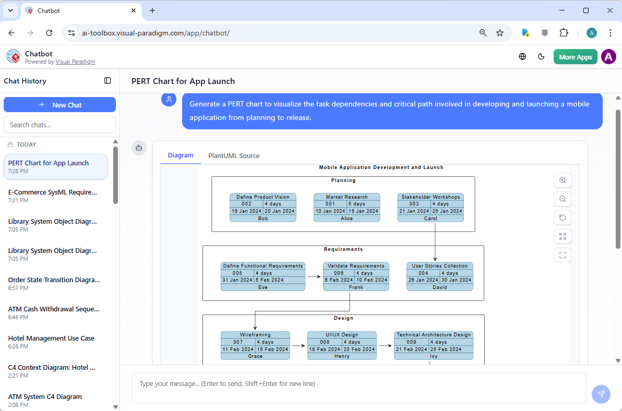This screenshot has width=622, height=411.
Task: Reset the diagram view with the rotate icon
Action: [563, 217]
